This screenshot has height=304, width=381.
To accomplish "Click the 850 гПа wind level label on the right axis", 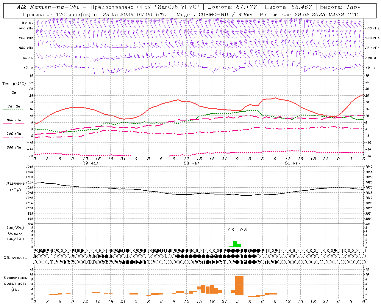I will click(372, 48).
